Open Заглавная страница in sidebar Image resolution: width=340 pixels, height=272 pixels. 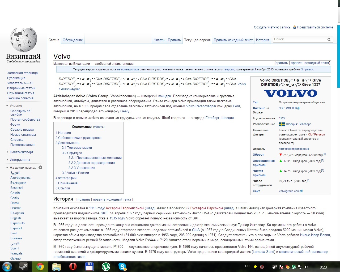click(x=22, y=73)
